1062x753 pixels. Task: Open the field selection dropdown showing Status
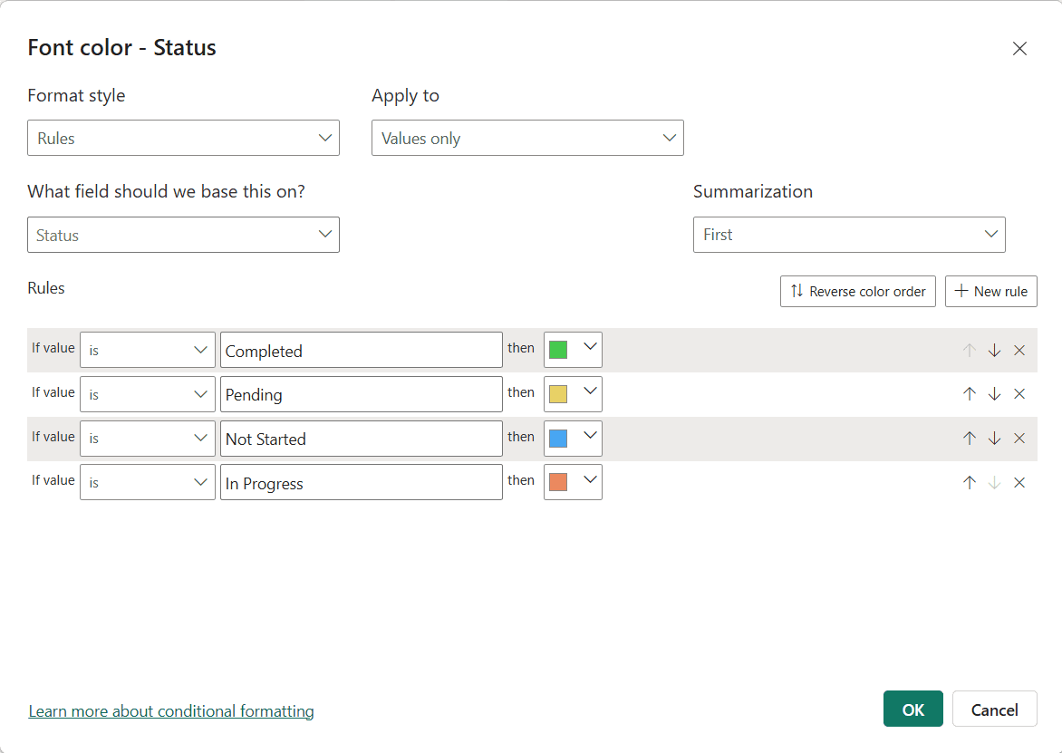click(184, 235)
